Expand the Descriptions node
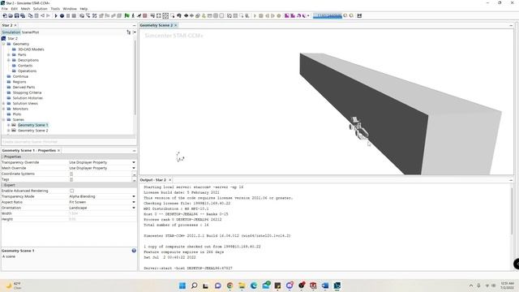519x292 pixels. click(x=9, y=60)
